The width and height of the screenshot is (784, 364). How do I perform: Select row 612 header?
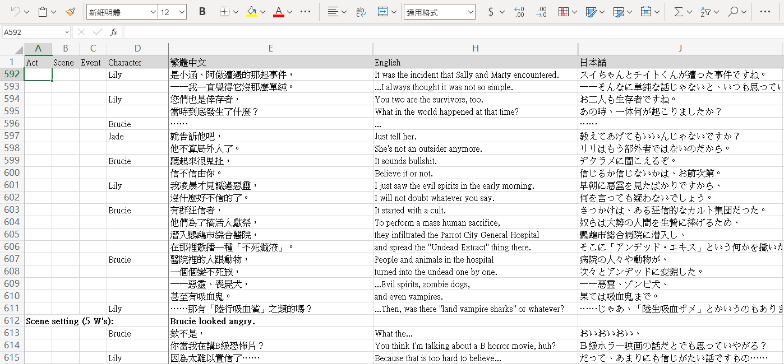point(12,321)
